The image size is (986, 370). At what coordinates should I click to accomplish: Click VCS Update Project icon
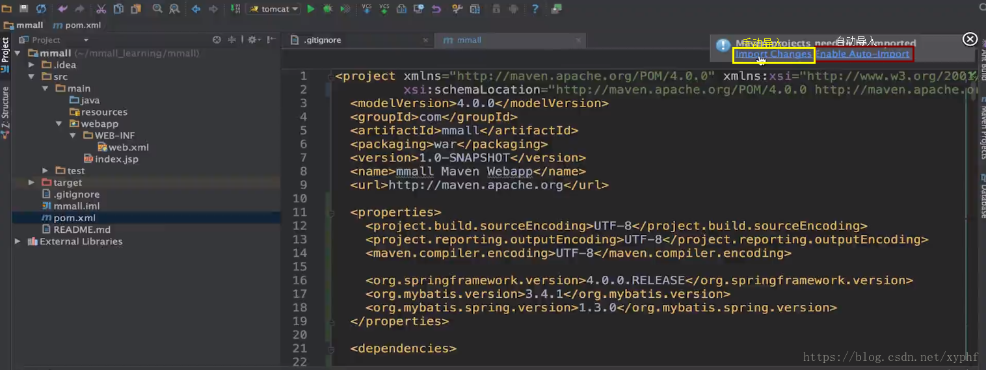click(367, 9)
